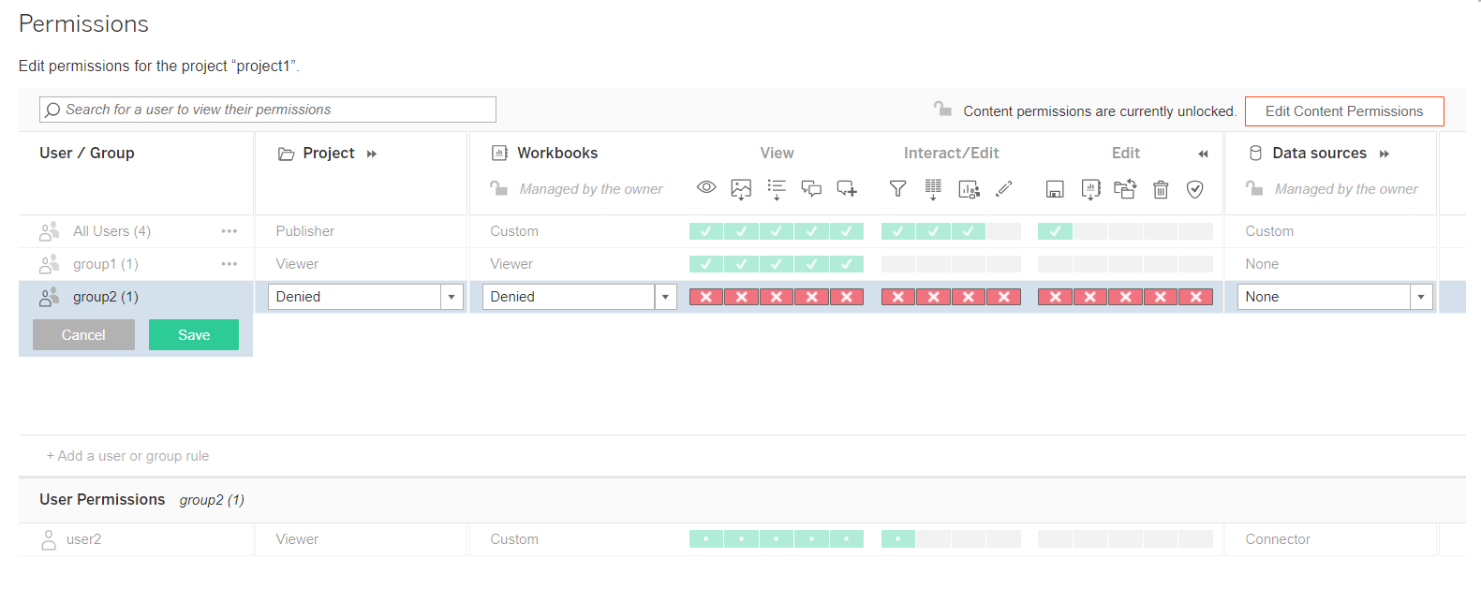Screen dimensions: 1481x603
Task: Click the Download Image/PDF capability icon
Action: tap(741, 189)
